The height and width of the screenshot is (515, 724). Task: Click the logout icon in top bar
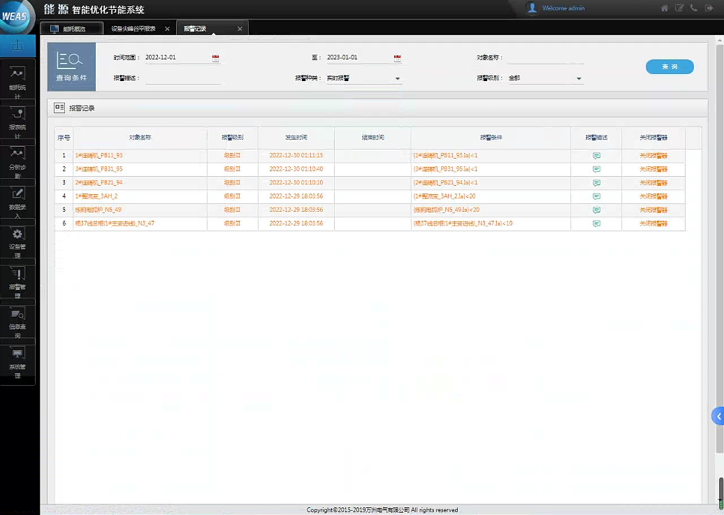click(x=708, y=8)
